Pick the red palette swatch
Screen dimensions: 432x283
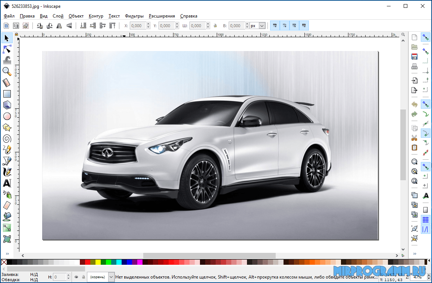click(88, 262)
